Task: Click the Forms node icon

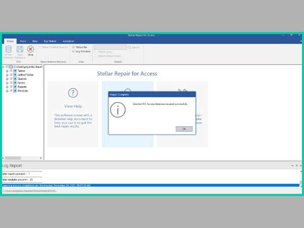Action: (x=15, y=83)
